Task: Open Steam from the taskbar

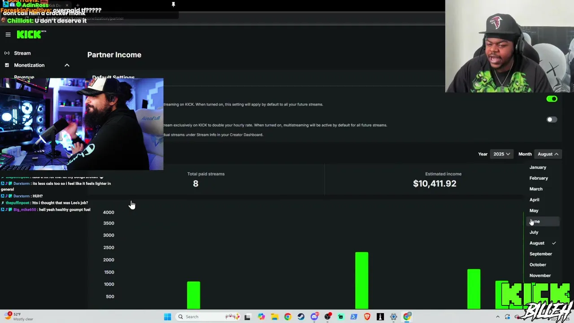Action: tap(301, 317)
